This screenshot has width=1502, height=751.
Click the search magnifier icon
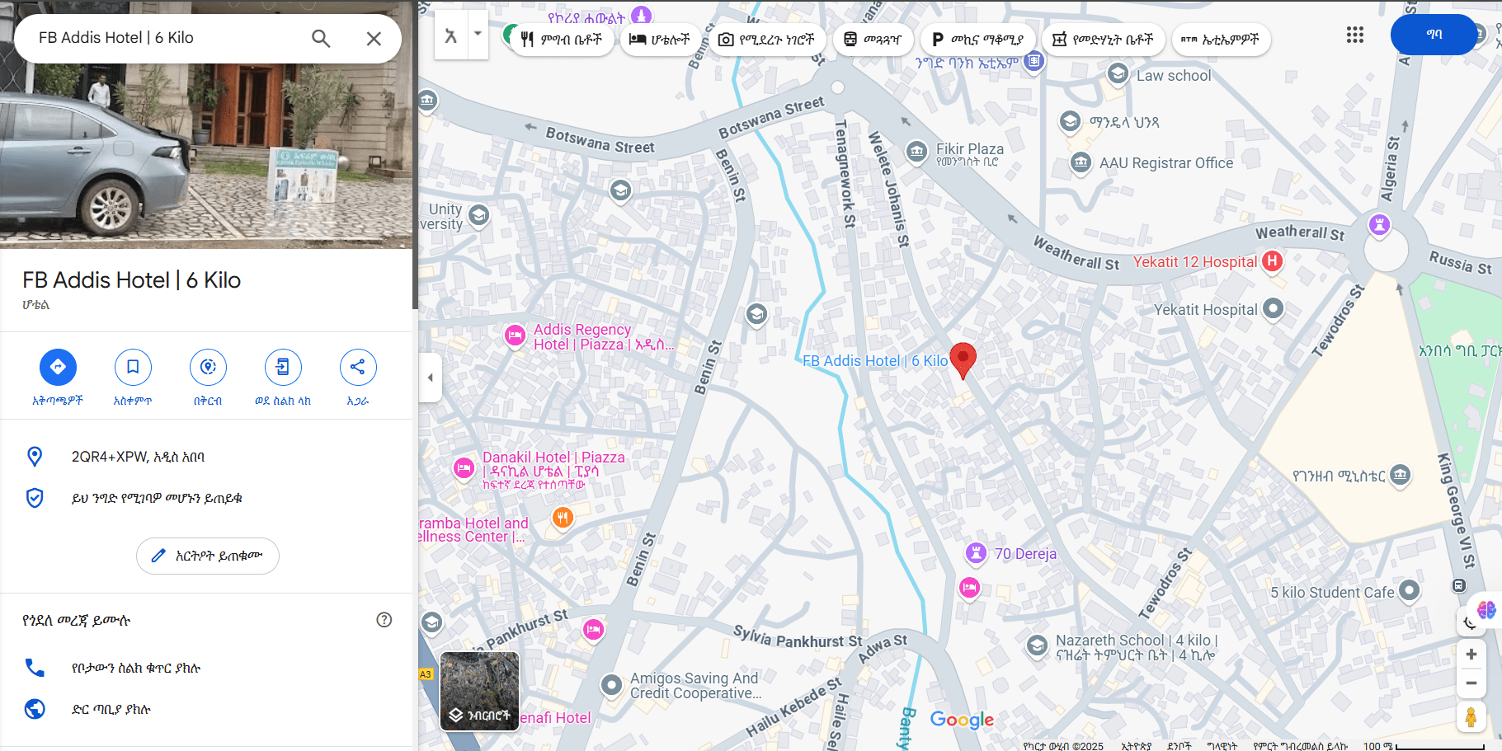pyautogui.click(x=321, y=38)
